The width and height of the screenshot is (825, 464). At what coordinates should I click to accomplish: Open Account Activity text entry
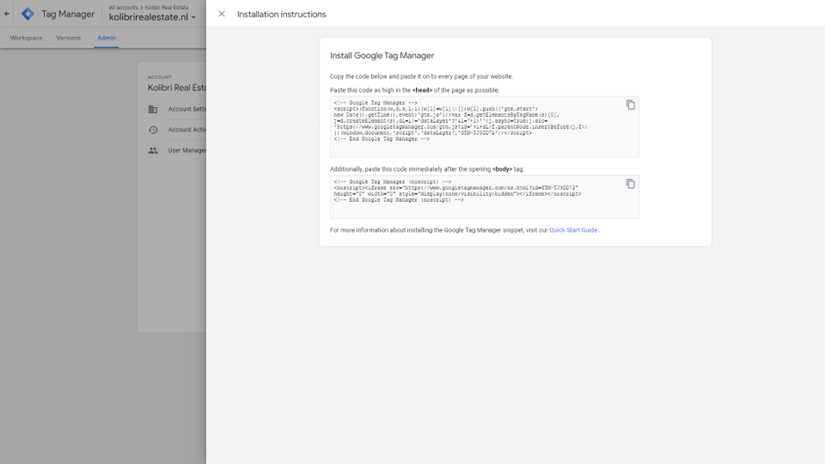tap(187, 130)
